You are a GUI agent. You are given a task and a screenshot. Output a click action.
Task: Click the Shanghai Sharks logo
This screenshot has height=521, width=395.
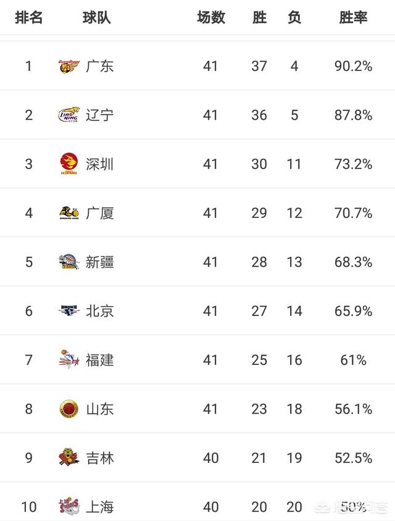[x=69, y=507]
